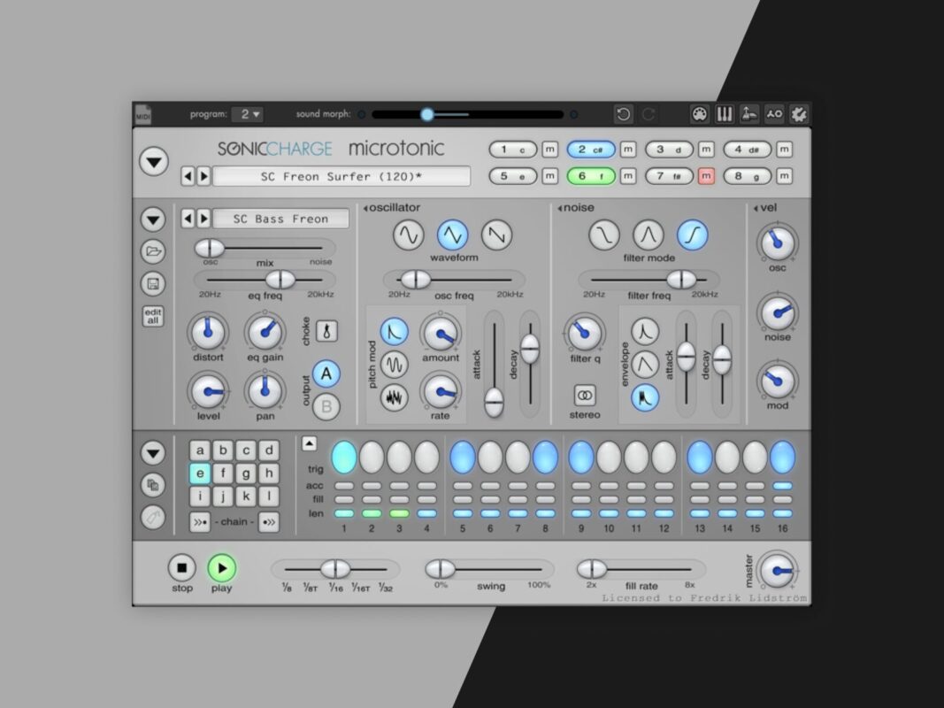
Task: Select drum channel 4 d#
Action: pyautogui.click(x=747, y=150)
